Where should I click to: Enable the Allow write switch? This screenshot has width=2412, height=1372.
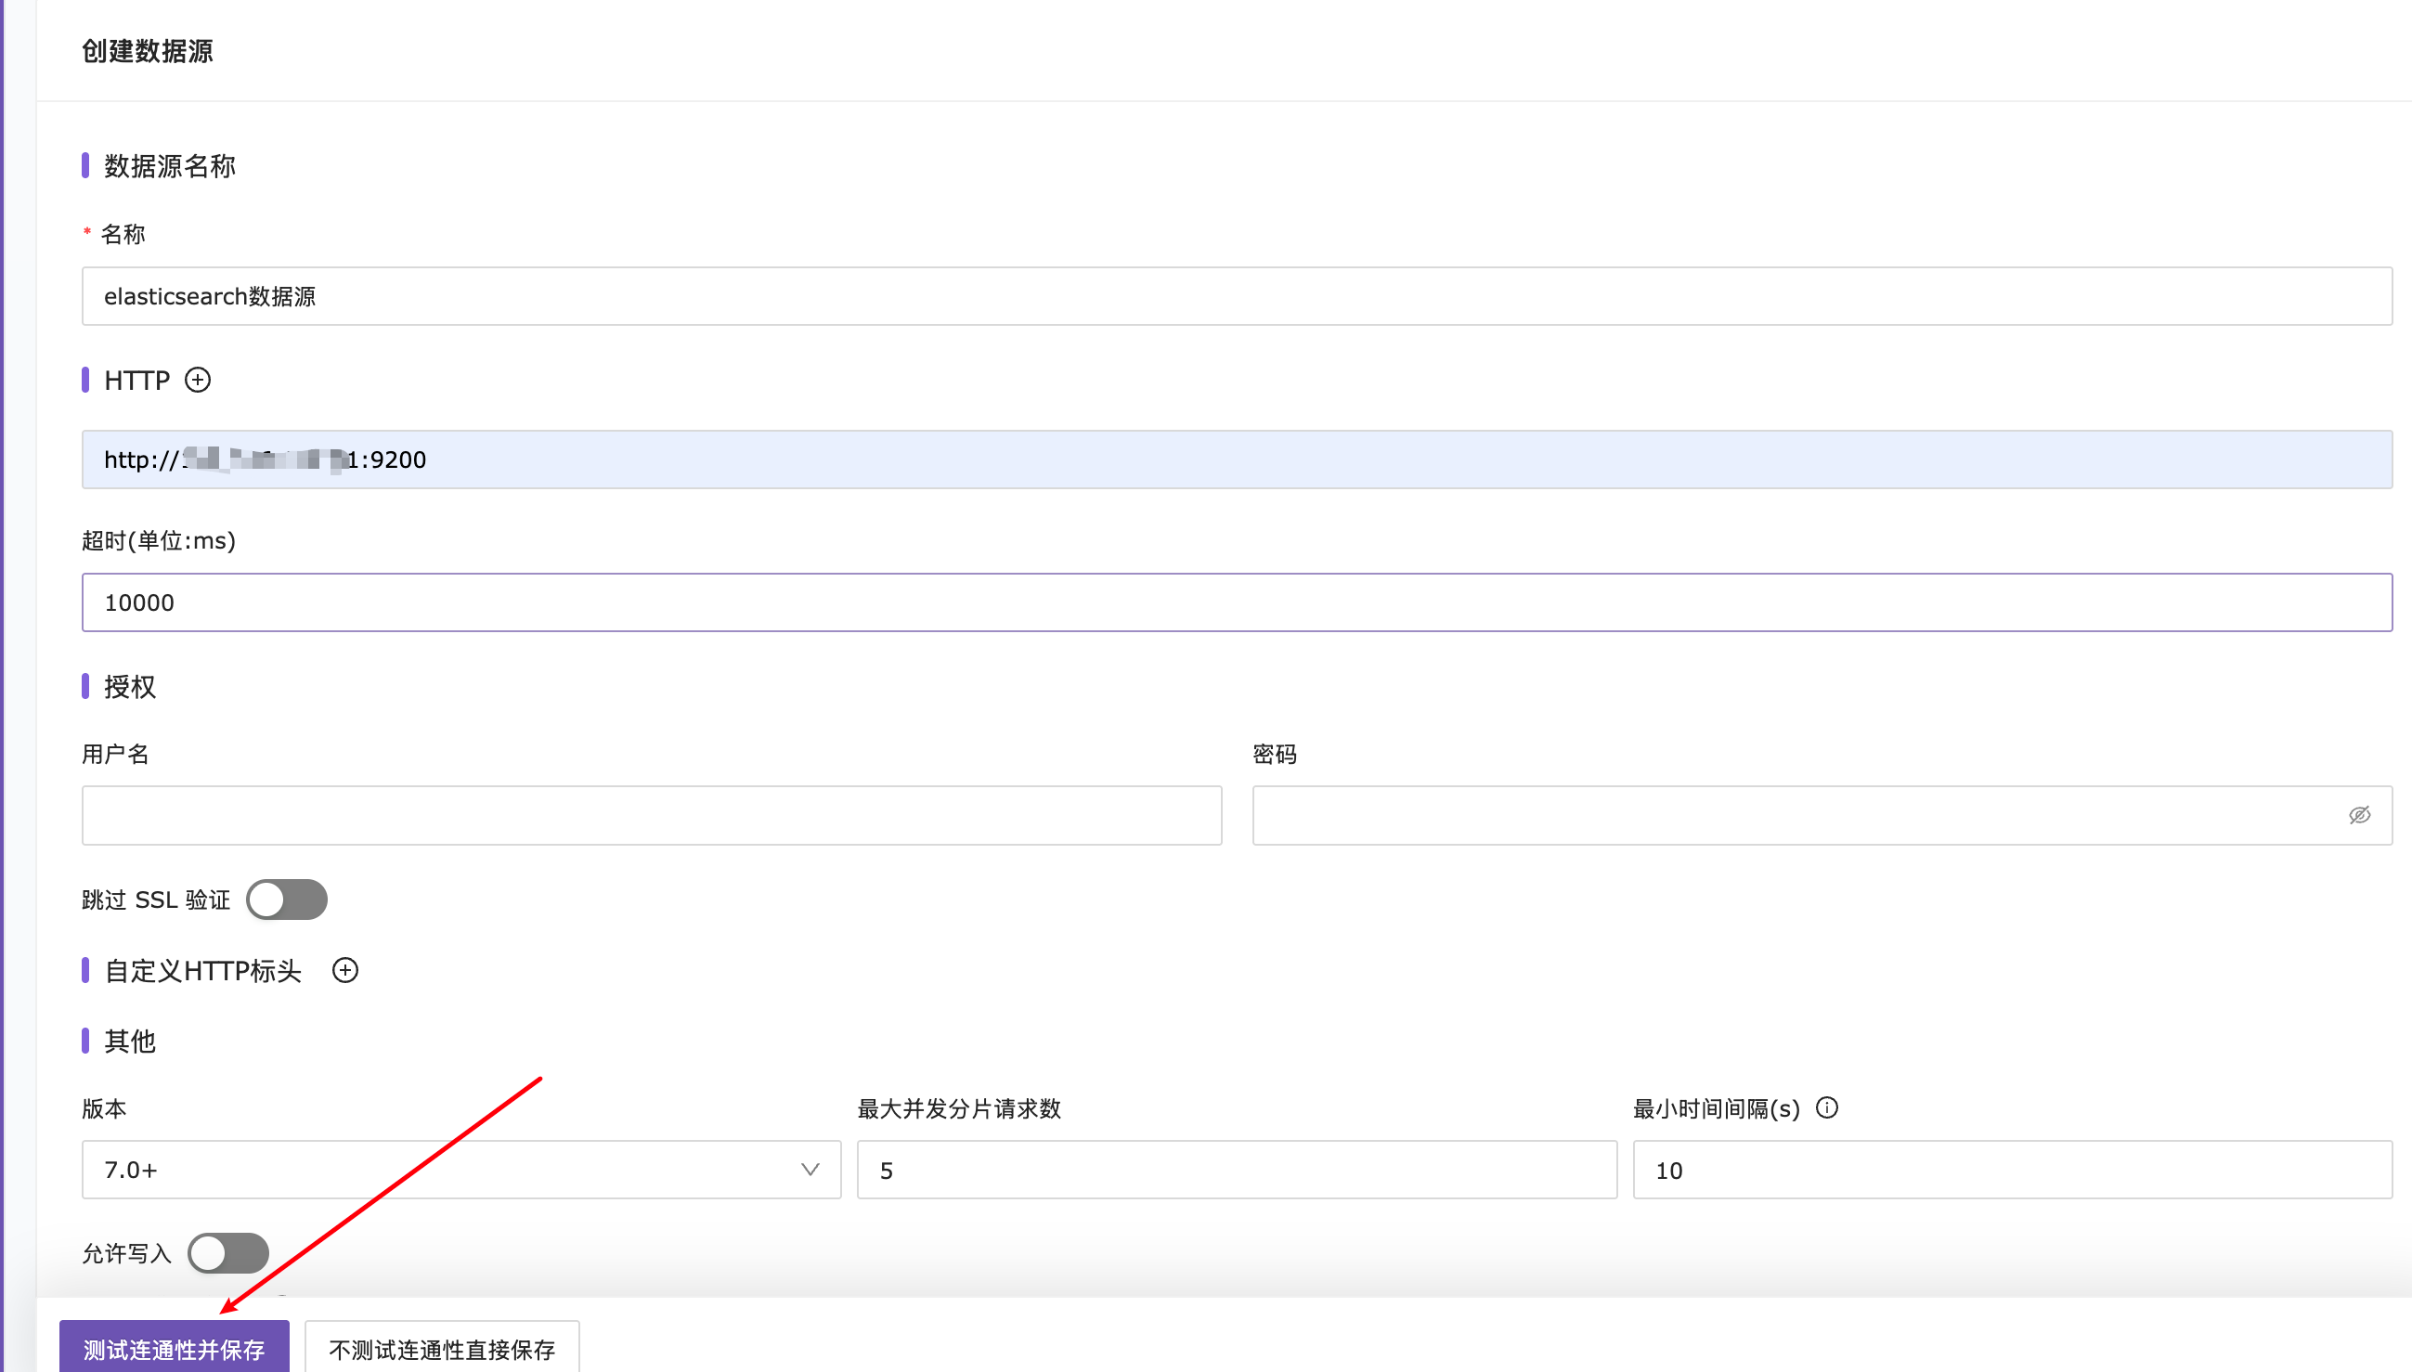tap(228, 1253)
